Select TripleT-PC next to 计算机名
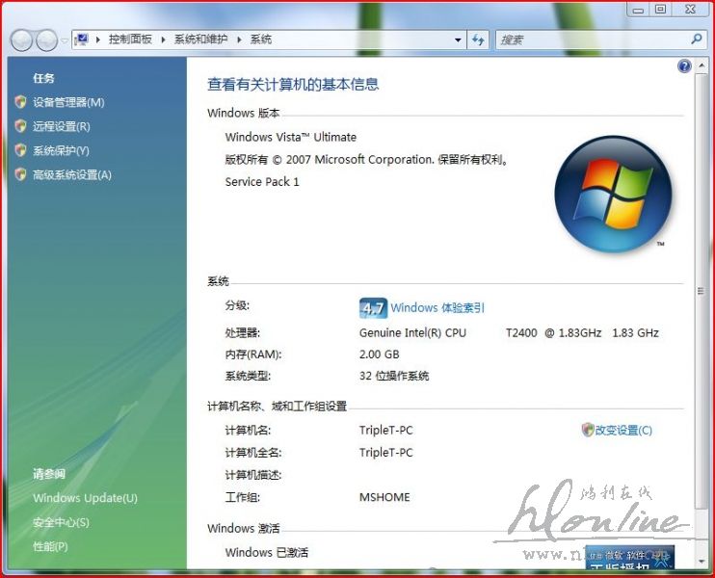 click(x=386, y=431)
